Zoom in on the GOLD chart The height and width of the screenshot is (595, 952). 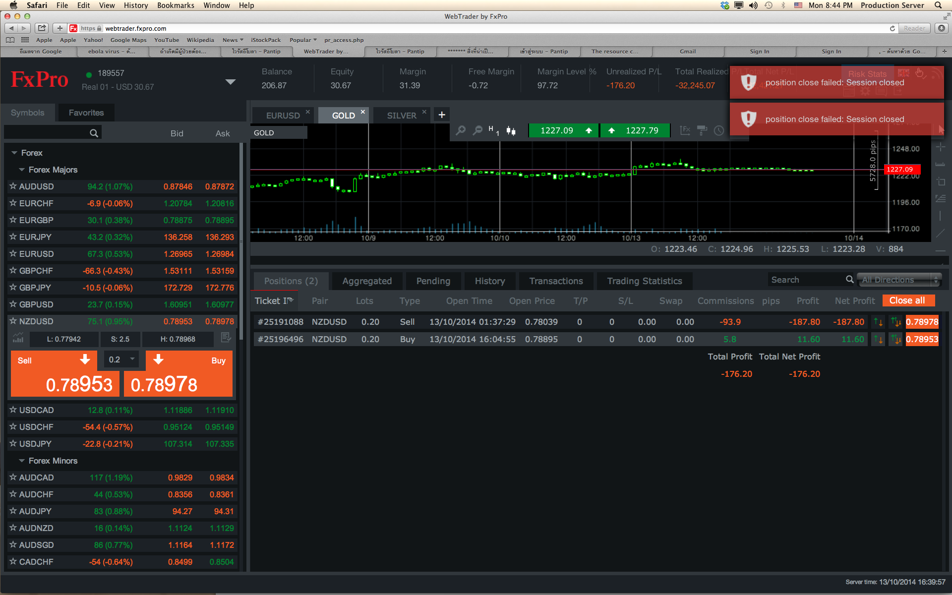pyautogui.click(x=461, y=130)
